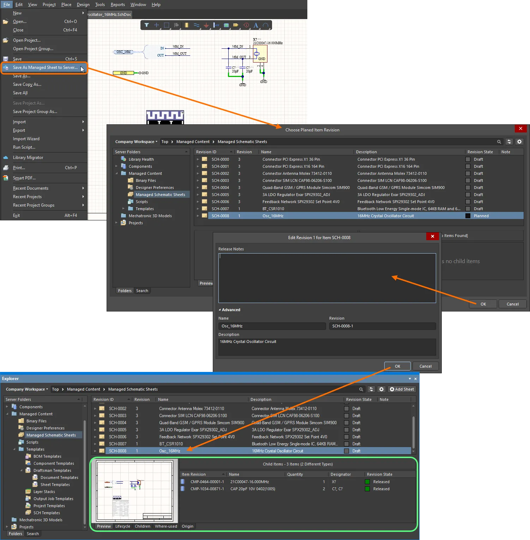Image resolution: width=530 pixels, height=540 pixels.
Task: Click the place sheet symbol icon
Action: coord(226,25)
